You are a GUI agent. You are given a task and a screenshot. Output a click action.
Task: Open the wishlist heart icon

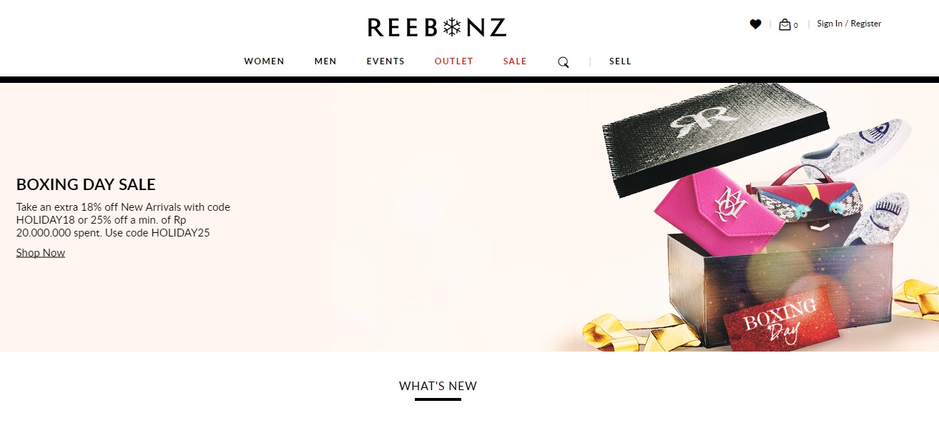click(x=755, y=24)
